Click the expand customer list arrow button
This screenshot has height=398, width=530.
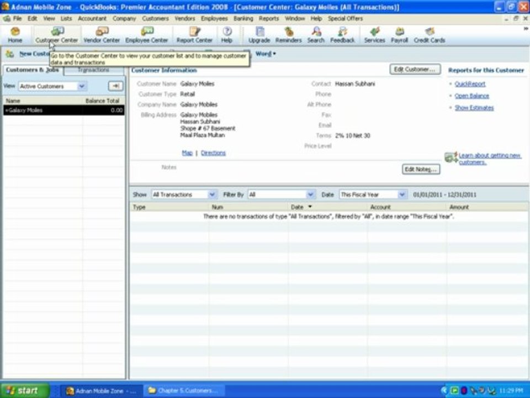point(115,86)
